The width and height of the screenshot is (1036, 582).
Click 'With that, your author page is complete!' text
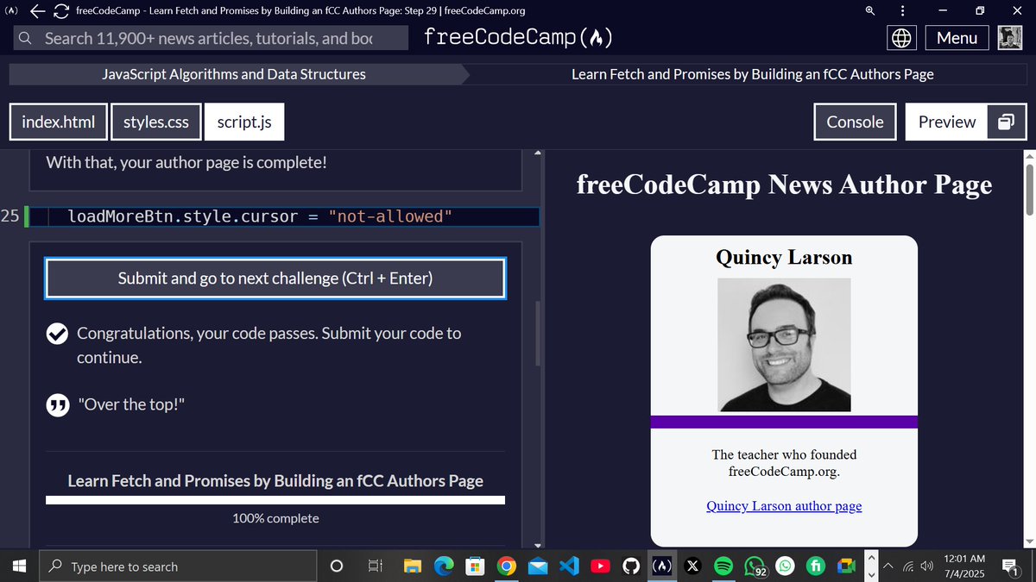tap(186, 161)
